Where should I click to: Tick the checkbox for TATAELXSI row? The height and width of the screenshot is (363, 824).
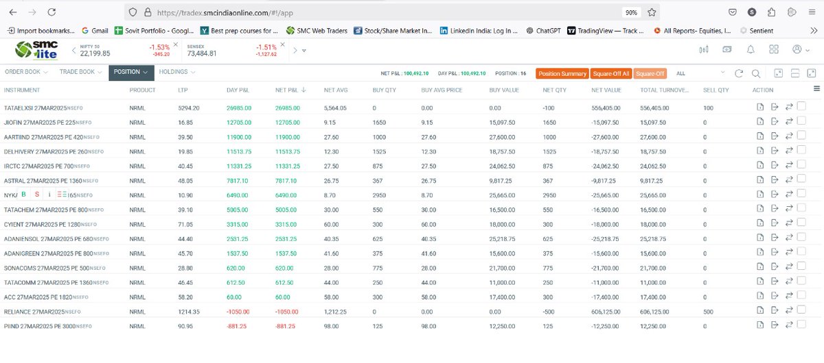tap(801, 107)
